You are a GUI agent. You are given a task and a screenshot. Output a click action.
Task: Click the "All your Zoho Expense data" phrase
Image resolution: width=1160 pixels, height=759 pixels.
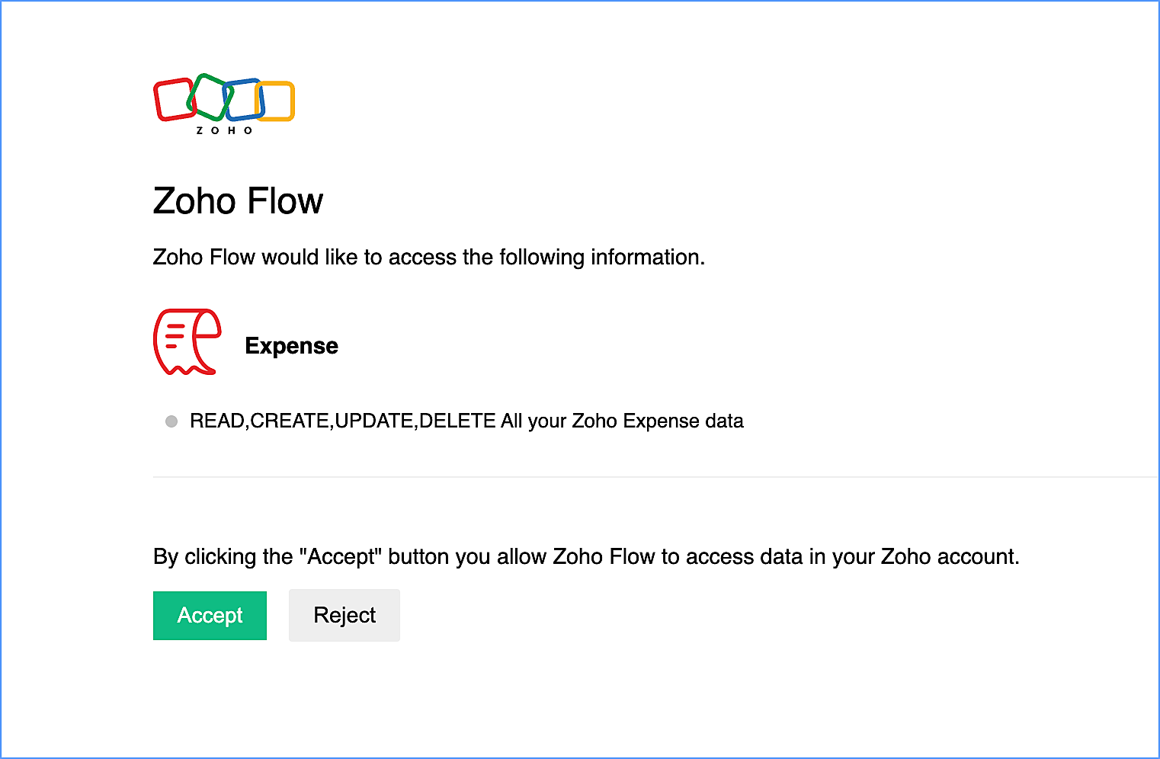click(622, 421)
